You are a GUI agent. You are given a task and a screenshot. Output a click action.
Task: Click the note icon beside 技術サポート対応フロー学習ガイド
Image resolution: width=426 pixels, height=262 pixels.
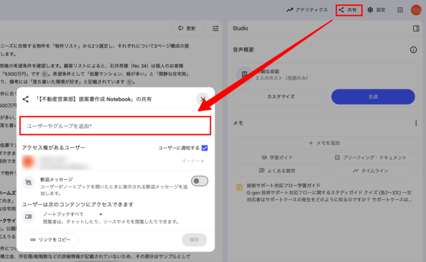point(239,187)
